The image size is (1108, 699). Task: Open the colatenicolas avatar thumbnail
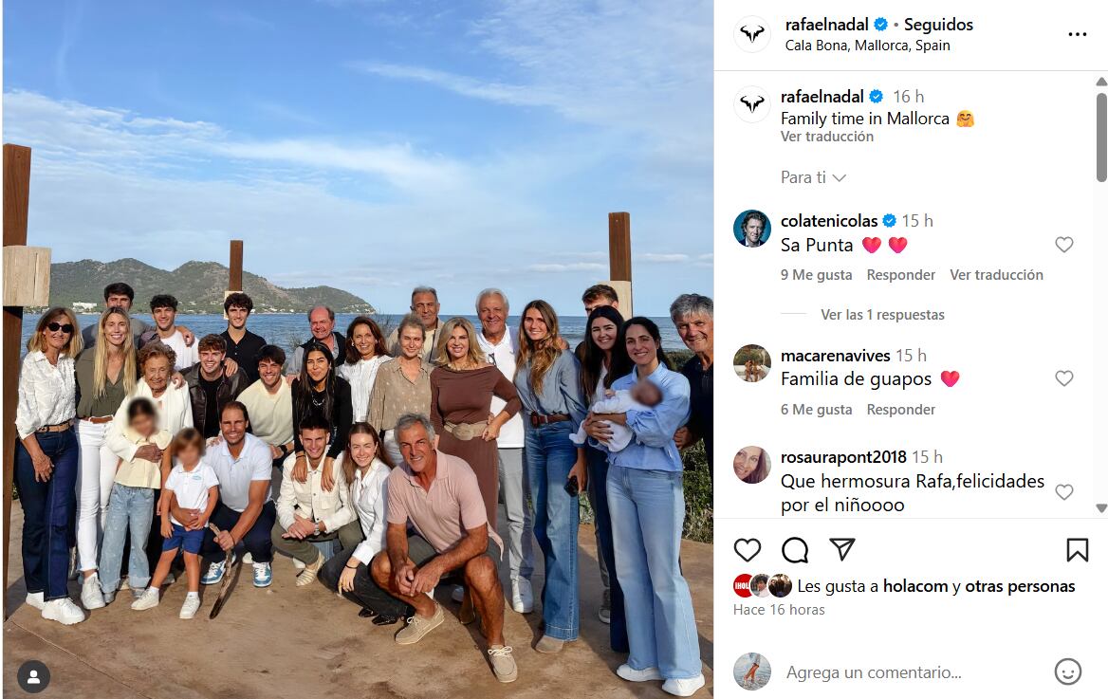(752, 229)
